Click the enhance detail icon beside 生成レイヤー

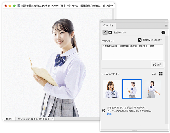(x=163, y=32)
